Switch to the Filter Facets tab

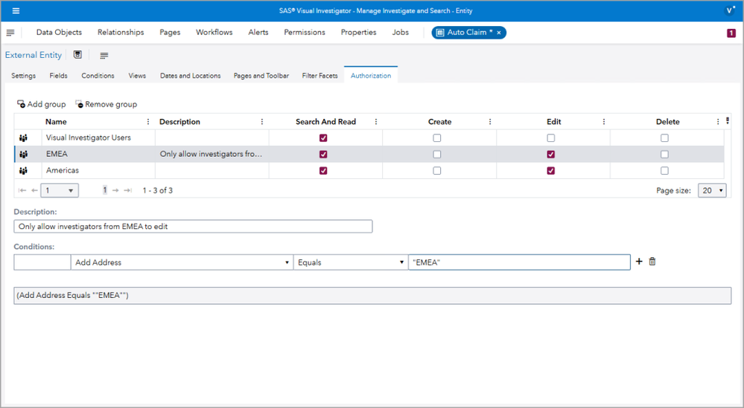click(319, 76)
